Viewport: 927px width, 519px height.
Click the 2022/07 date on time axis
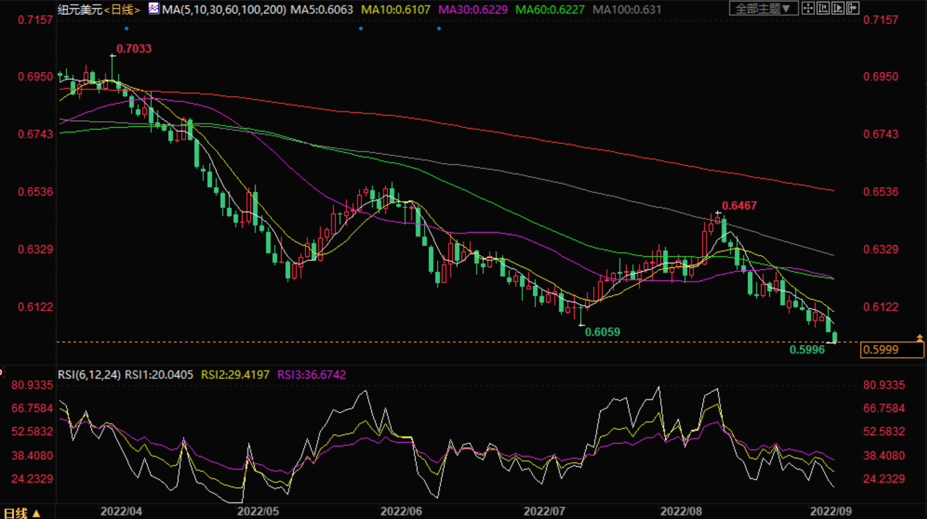point(544,512)
